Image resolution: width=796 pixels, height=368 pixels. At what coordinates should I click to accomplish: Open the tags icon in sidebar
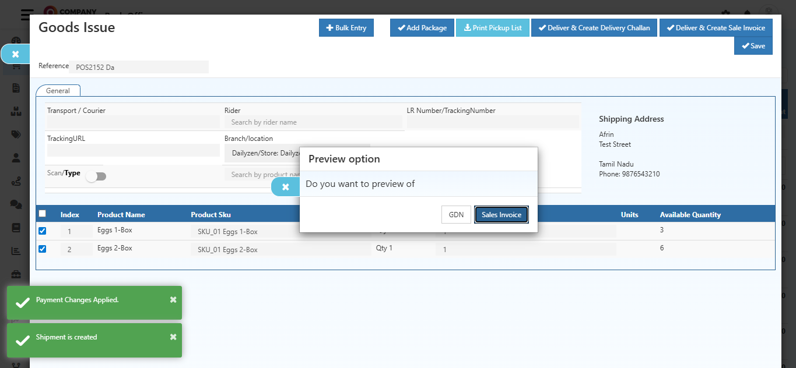pyautogui.click(x=16, y=134)
